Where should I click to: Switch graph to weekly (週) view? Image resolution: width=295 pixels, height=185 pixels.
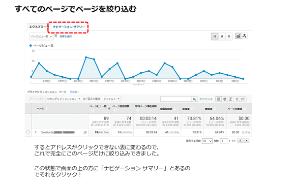[x=222, y=36]
